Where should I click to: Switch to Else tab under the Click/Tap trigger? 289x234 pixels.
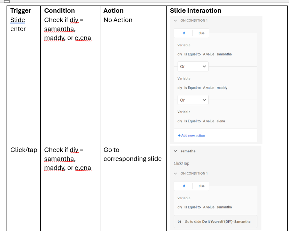click(x=201, y=186)
